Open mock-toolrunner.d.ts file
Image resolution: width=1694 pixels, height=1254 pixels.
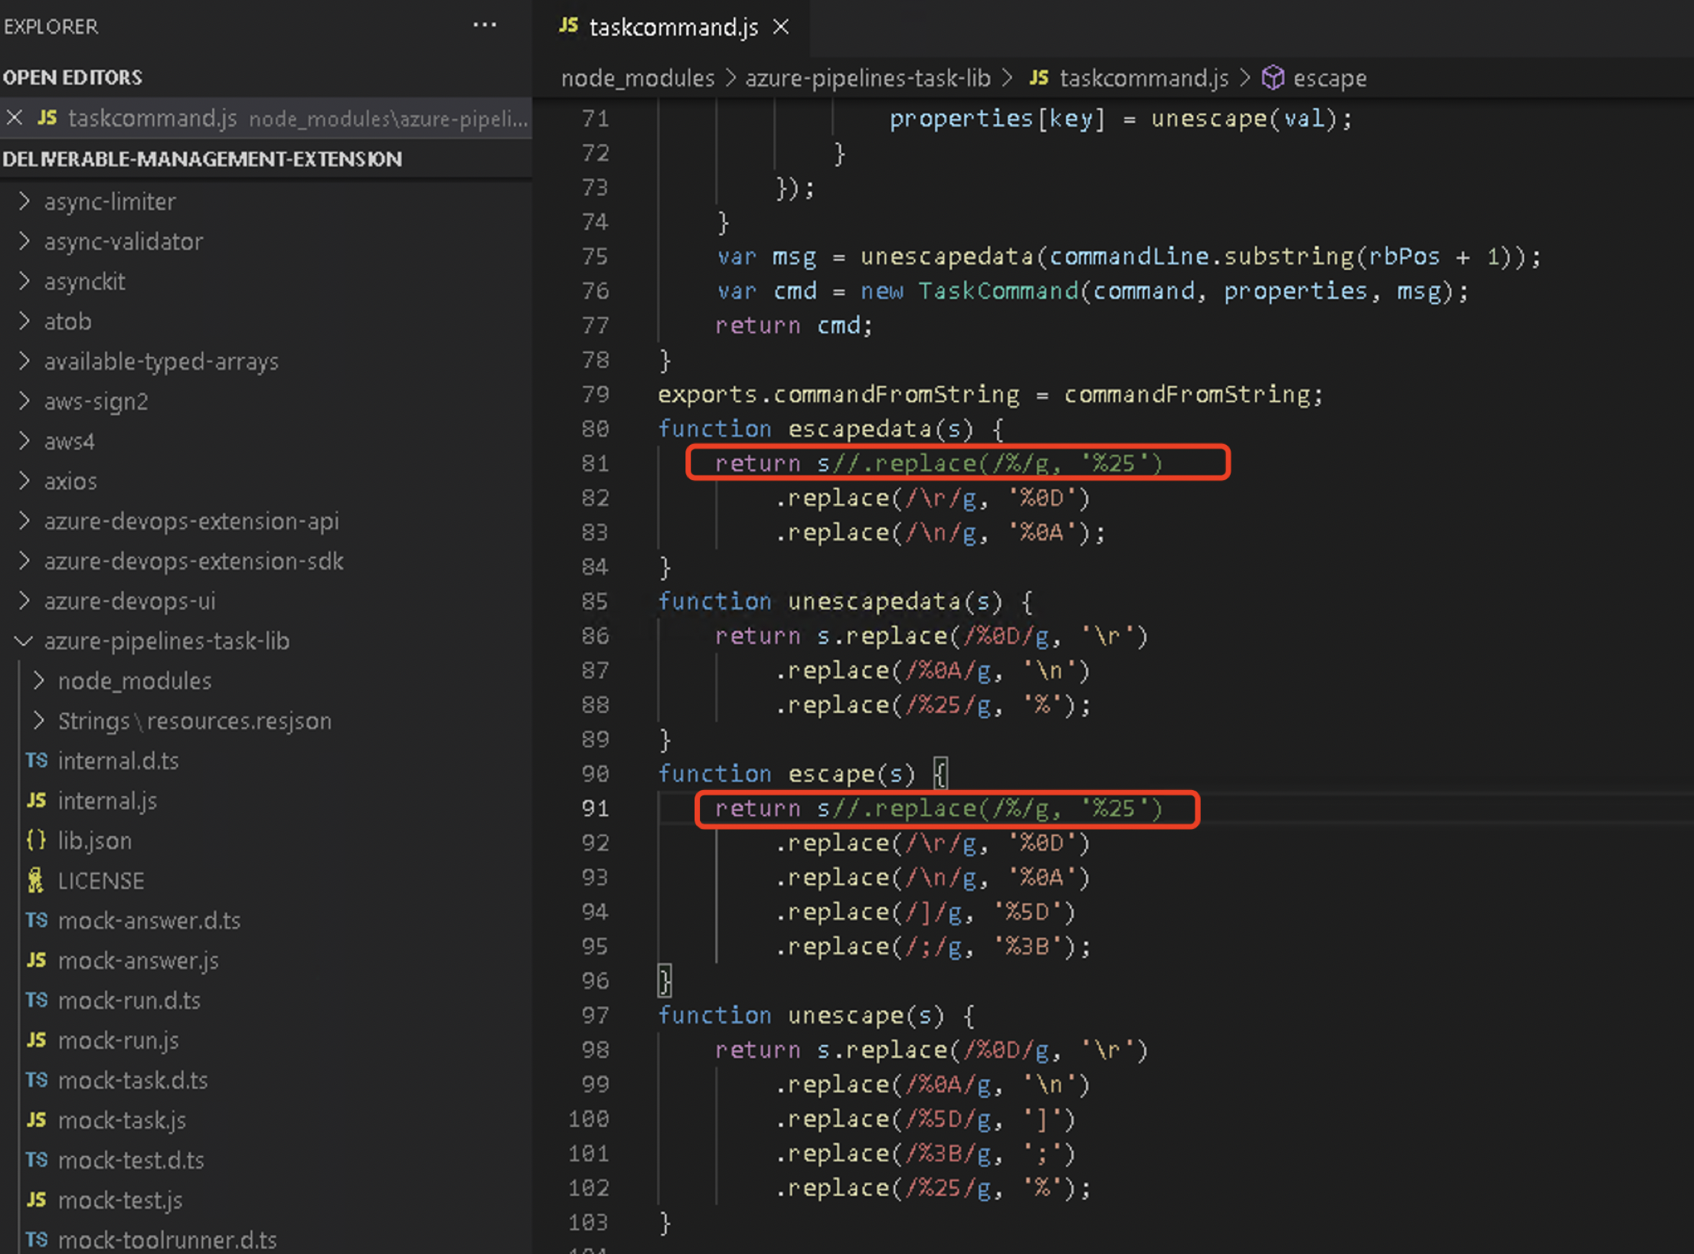(168, 1240)
